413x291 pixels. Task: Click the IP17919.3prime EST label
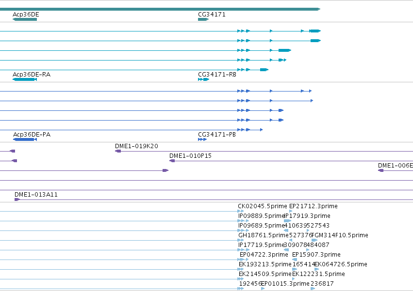point(307,216)
